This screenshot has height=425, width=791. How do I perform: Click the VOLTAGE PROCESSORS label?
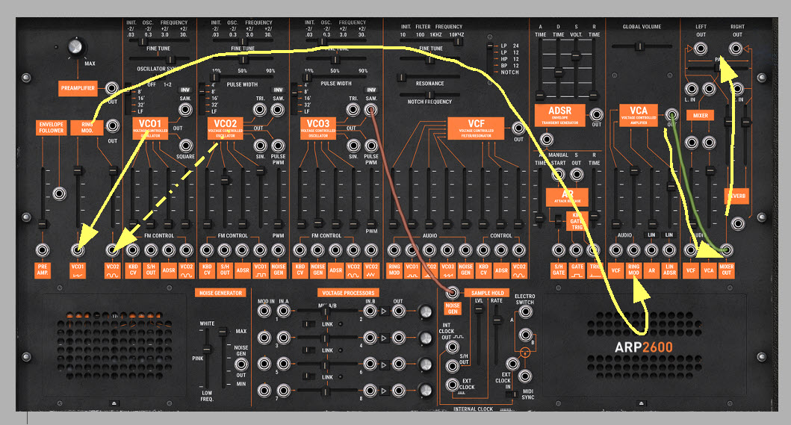coord(348,293)
